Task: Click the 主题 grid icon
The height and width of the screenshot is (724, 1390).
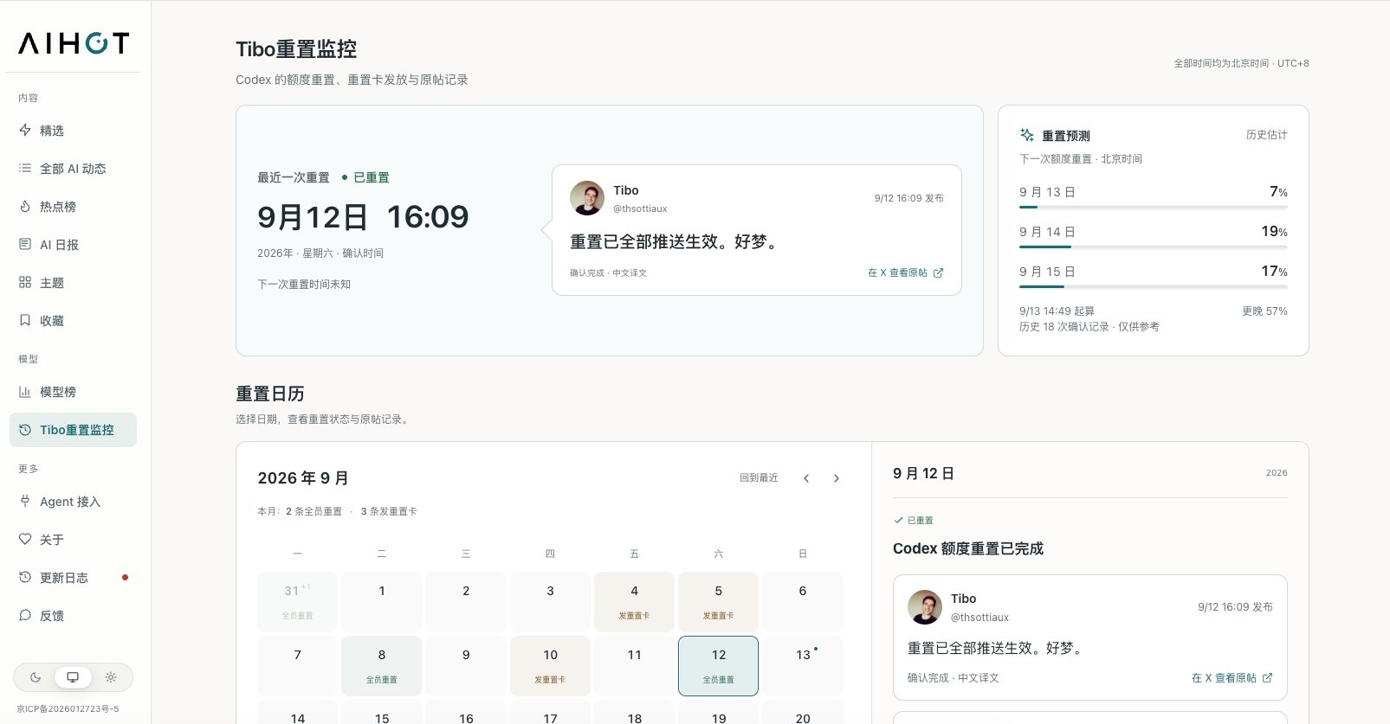Action: (x=25, y=283)
